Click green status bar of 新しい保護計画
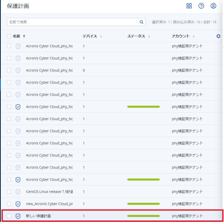Viewport: 224px width, 222px height. [143, 216]
